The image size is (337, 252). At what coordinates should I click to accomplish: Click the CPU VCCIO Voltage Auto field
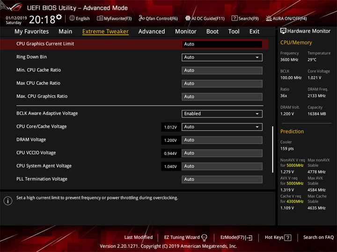[222, 153]
